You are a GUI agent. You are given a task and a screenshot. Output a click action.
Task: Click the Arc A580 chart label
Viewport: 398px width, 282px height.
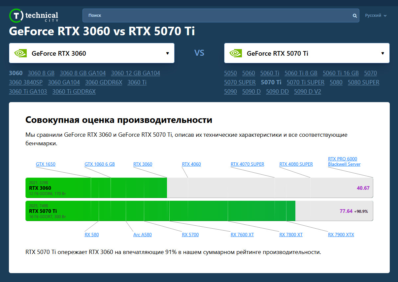(143, 235)
